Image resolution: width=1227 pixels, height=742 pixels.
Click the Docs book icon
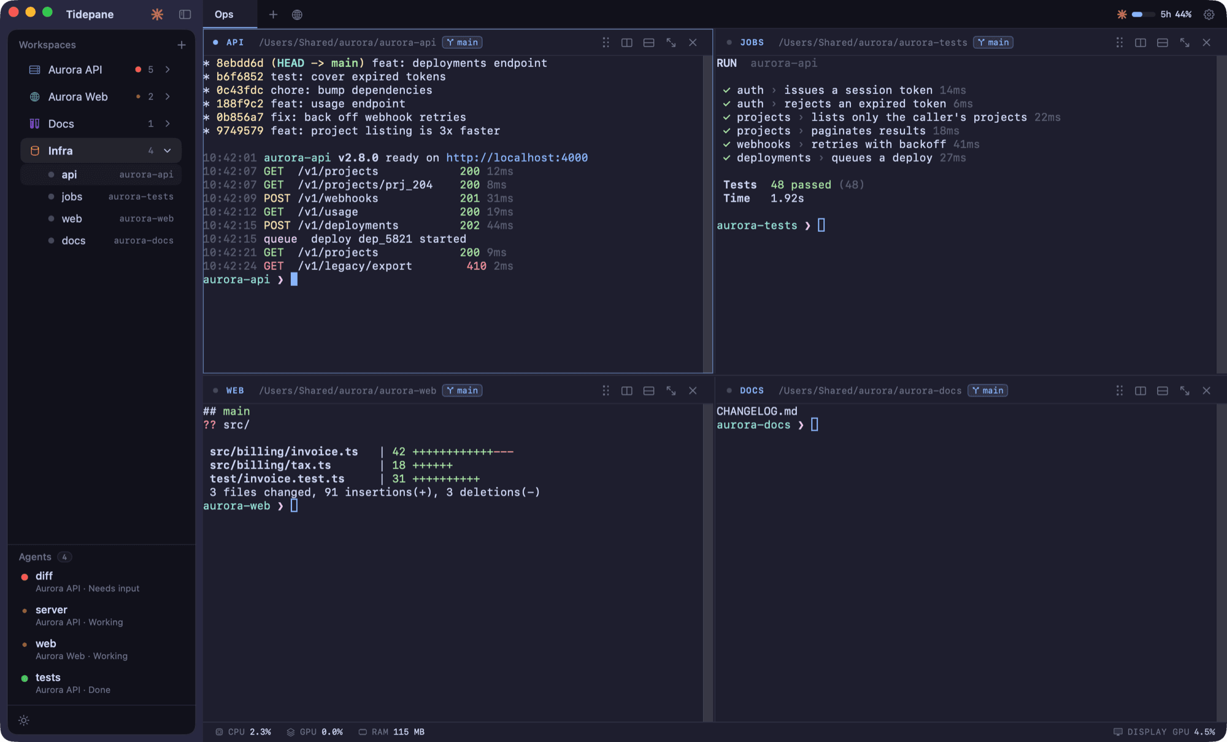point(34,123)
